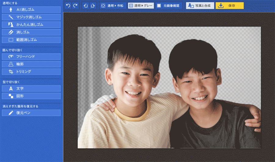
Task: Activate the 復元ペン restore pen
Action: coord(31,113)
